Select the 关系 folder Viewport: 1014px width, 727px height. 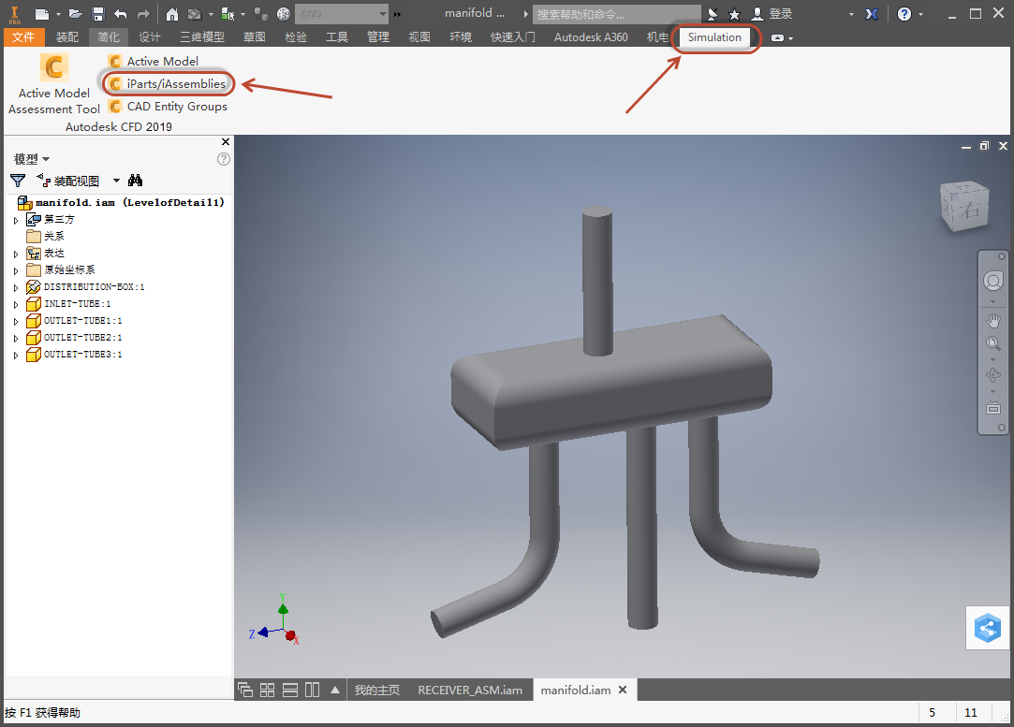click(x=45, y=237)
